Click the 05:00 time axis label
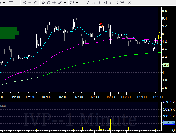This screenshot has height=133, width=176. 15,97
